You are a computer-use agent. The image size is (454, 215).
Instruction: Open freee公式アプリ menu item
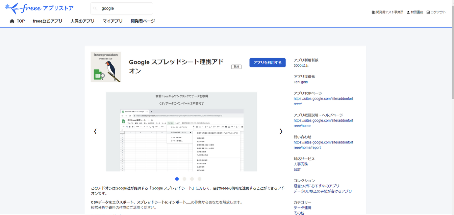(x=48, y=21)
